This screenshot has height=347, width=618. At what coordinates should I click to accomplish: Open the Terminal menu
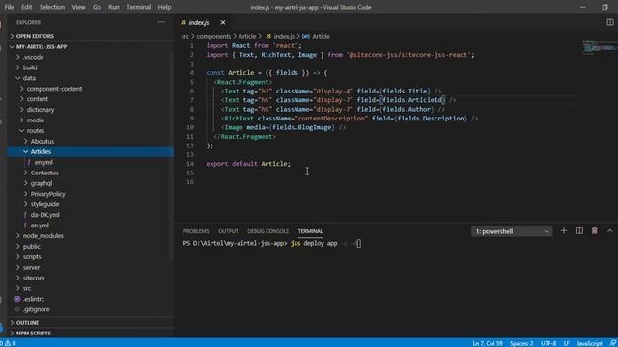138,7
